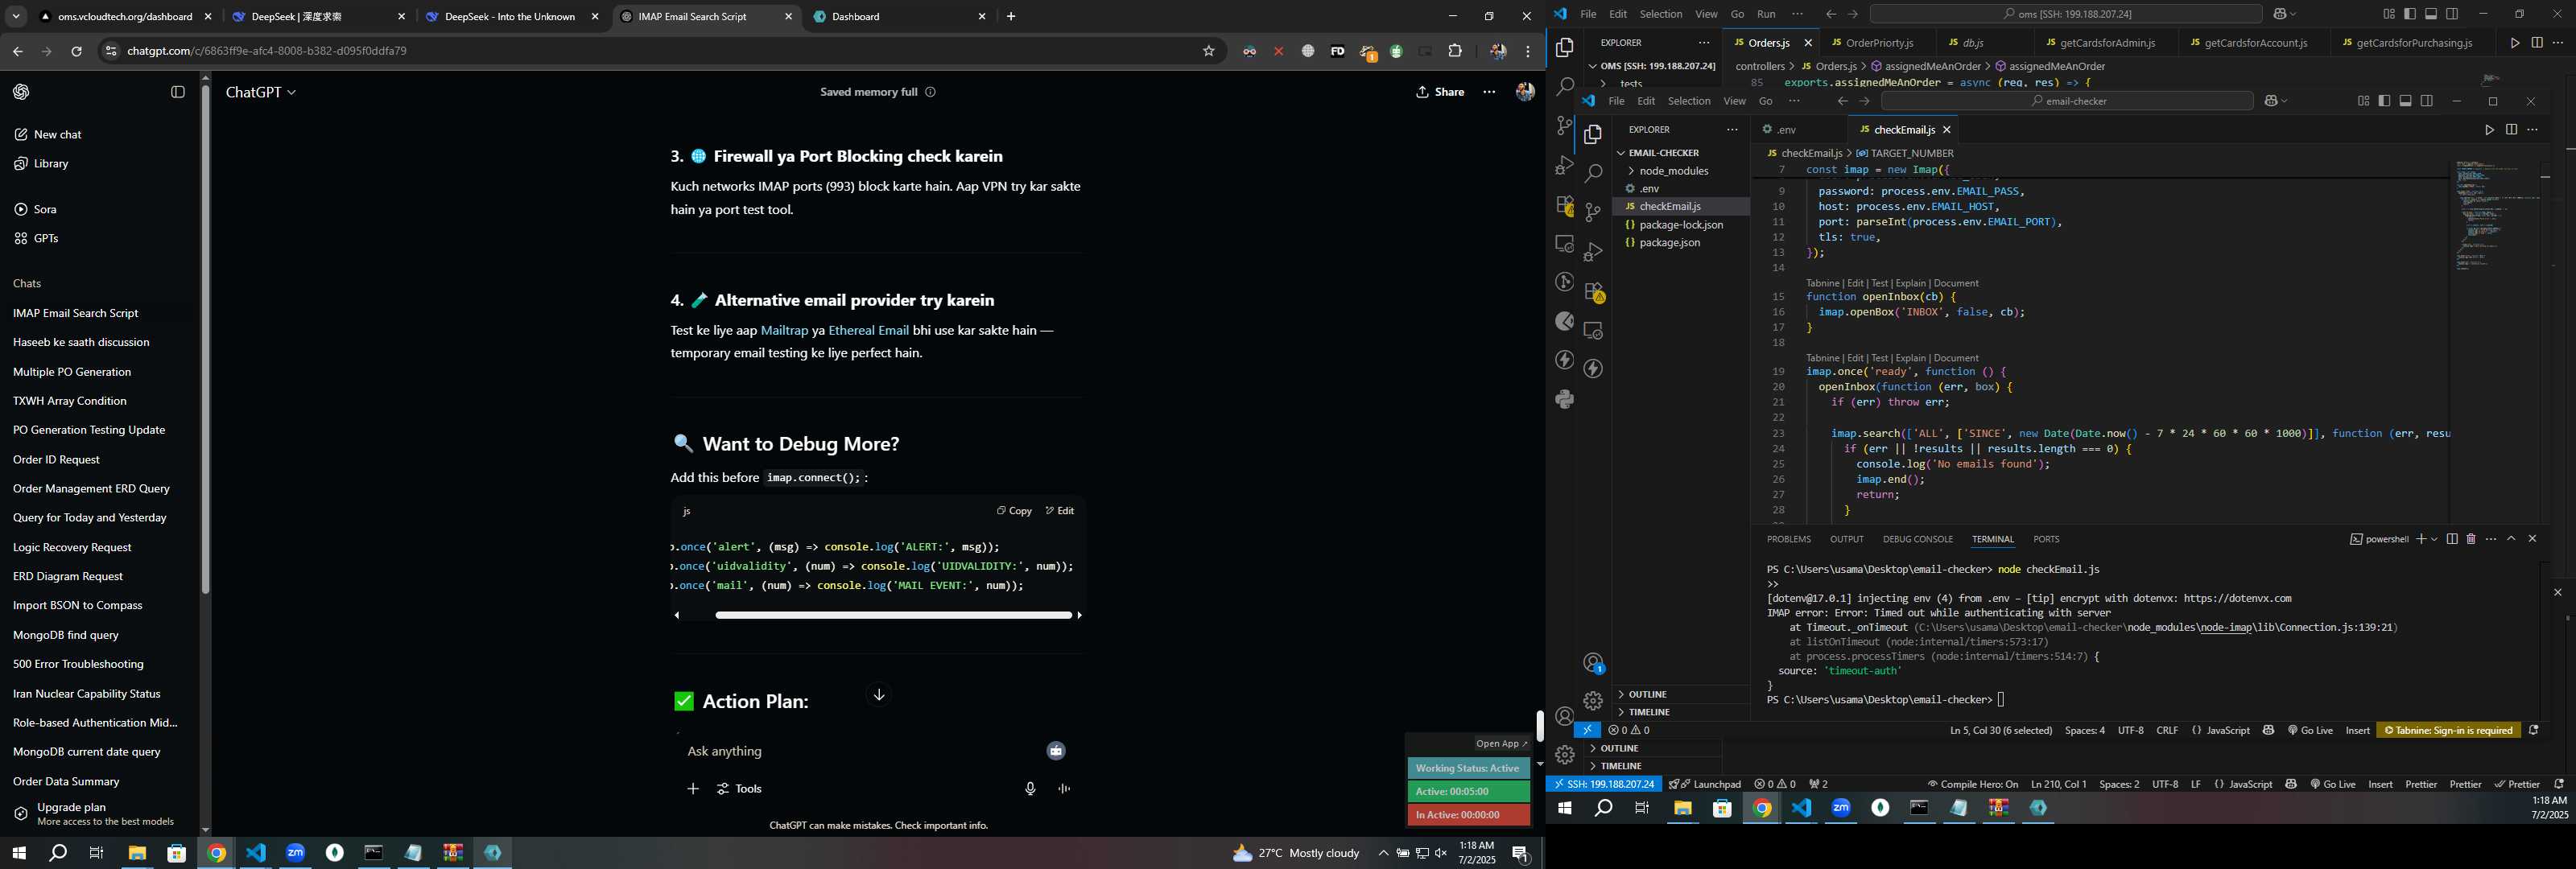Bookmark this page with the star icon
Image resolution: width=2576 pixels, height=869 pixels.
(x=1208, y=51)
